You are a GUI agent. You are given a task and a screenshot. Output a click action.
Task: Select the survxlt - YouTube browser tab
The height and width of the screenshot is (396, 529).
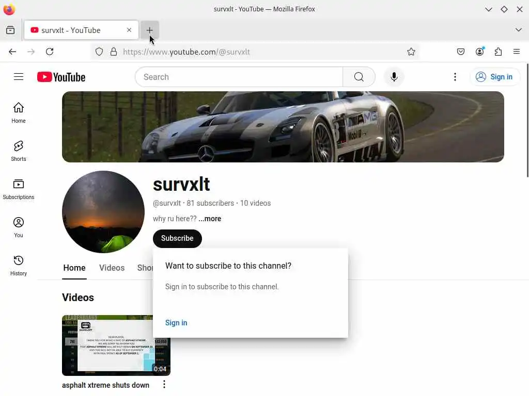click(x=81, y=30)
